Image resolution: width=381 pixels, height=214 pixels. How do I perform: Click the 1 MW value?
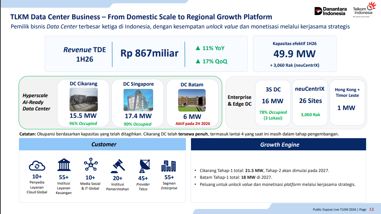[346, 108]
